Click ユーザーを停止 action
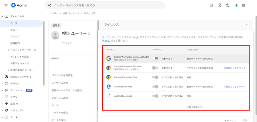Image resolution: width=257 pixels, height=122 pixels. 60,112
